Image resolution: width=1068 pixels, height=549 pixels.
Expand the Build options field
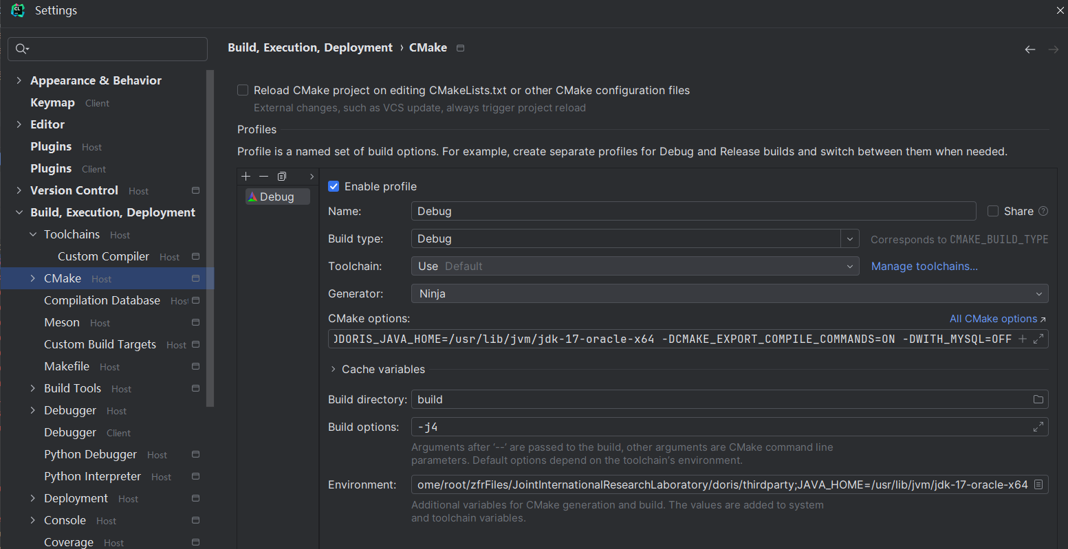tap(1038, 427)
